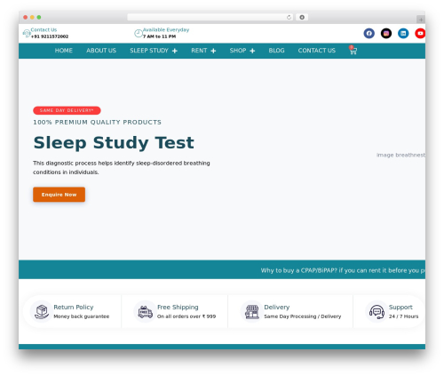Expand the Sleep Study submenu plus
444x376 pixels.
click(x=175, y=51)
